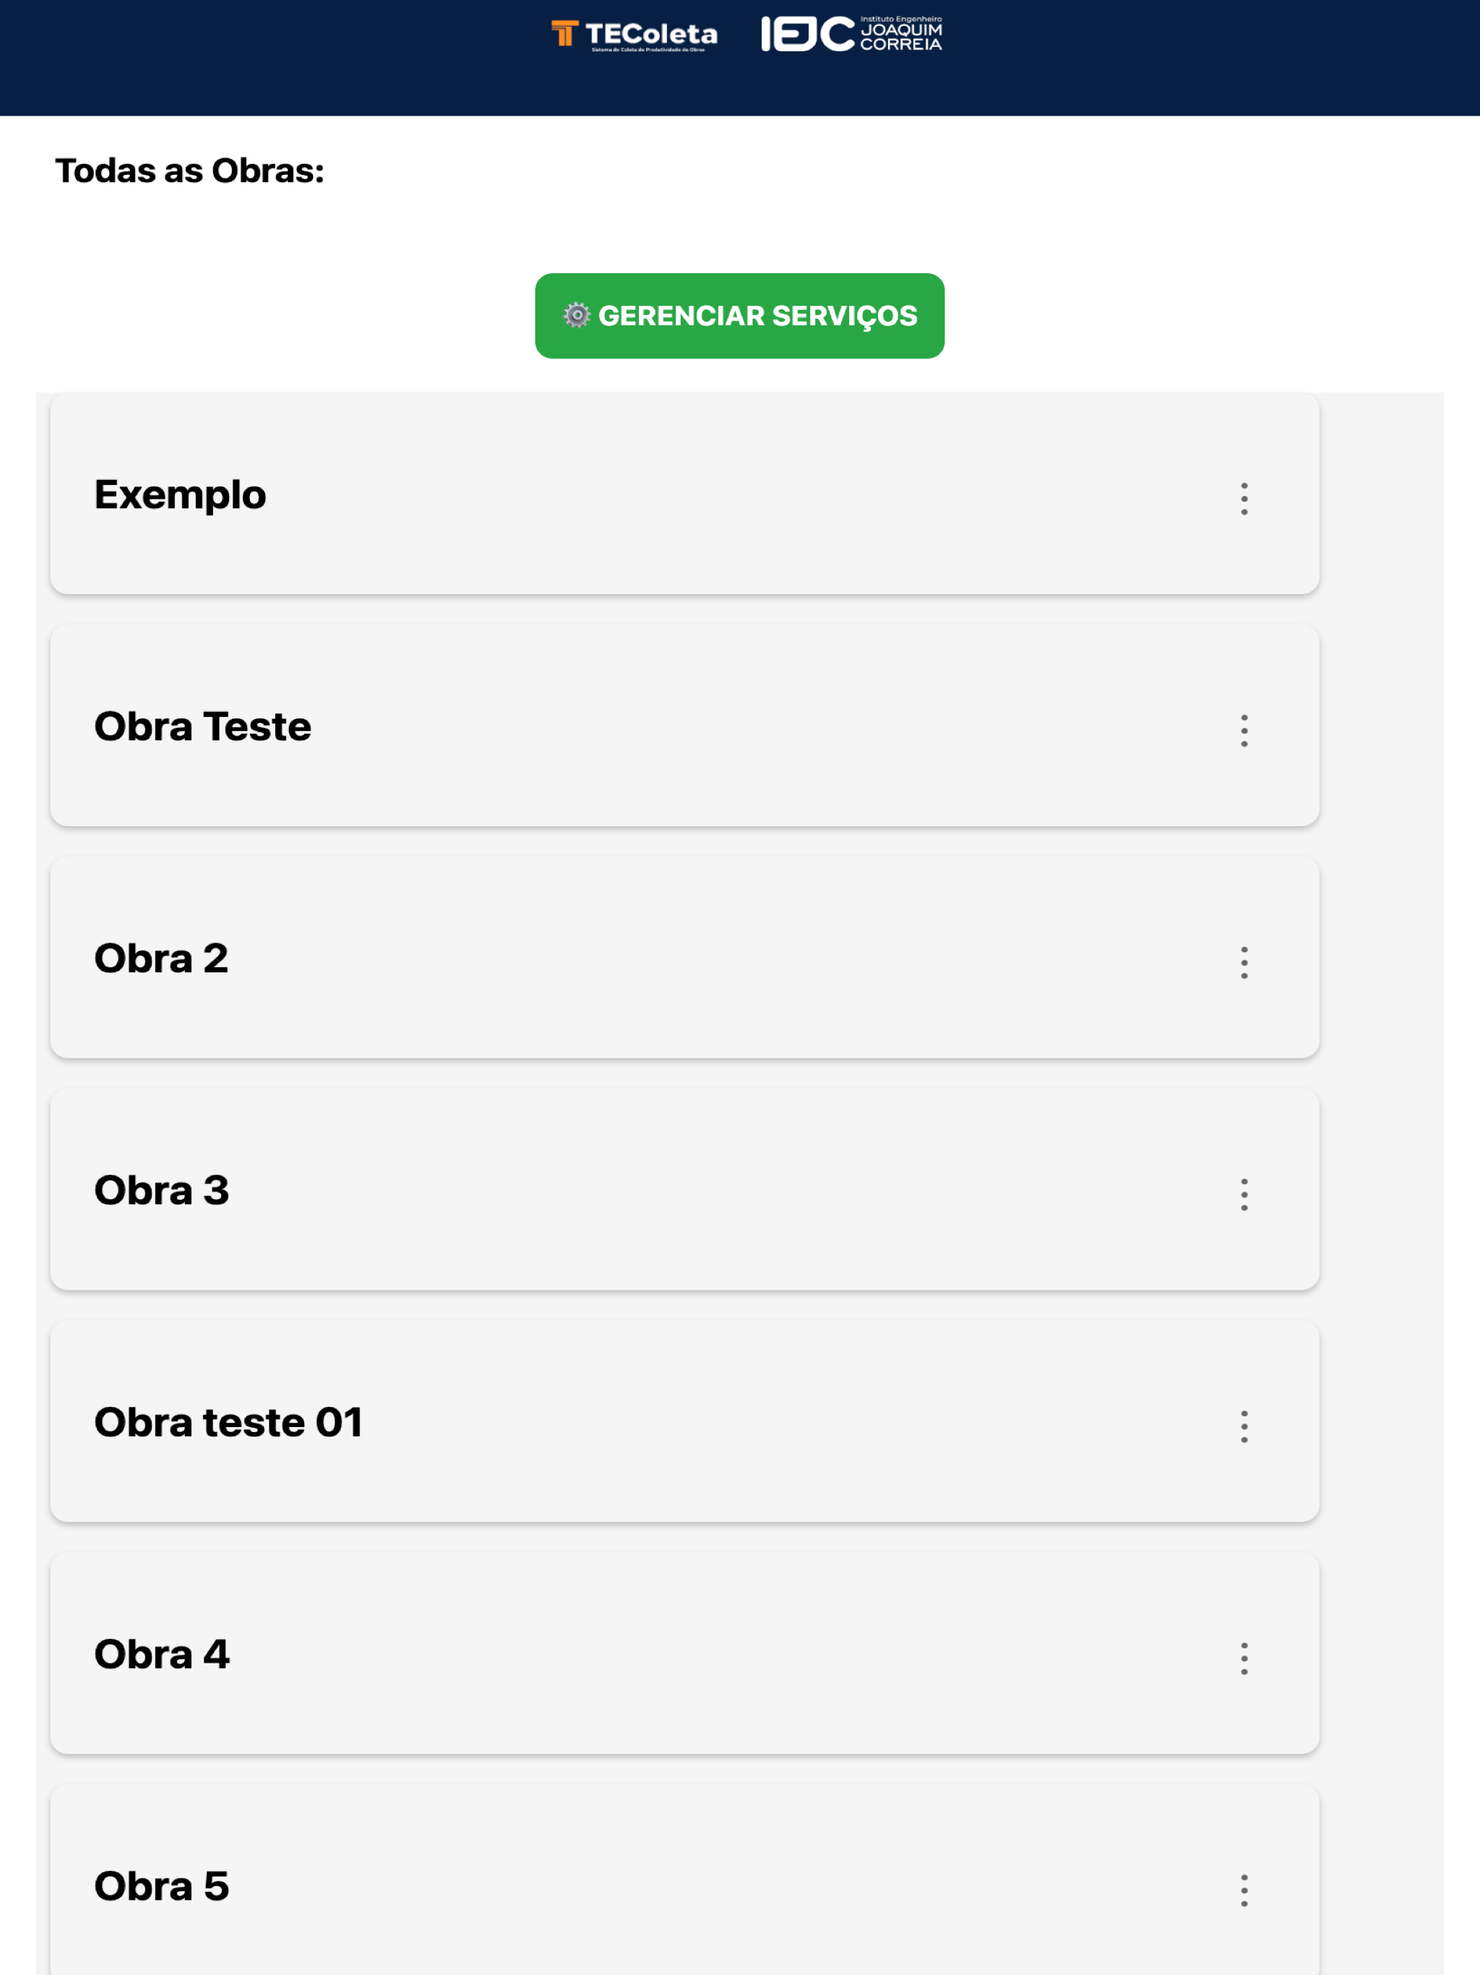Image resolution: width=1480 pixels, height=1975 pixels.
Task: Open the Exemplo project card
Action: tap(684, 494)
